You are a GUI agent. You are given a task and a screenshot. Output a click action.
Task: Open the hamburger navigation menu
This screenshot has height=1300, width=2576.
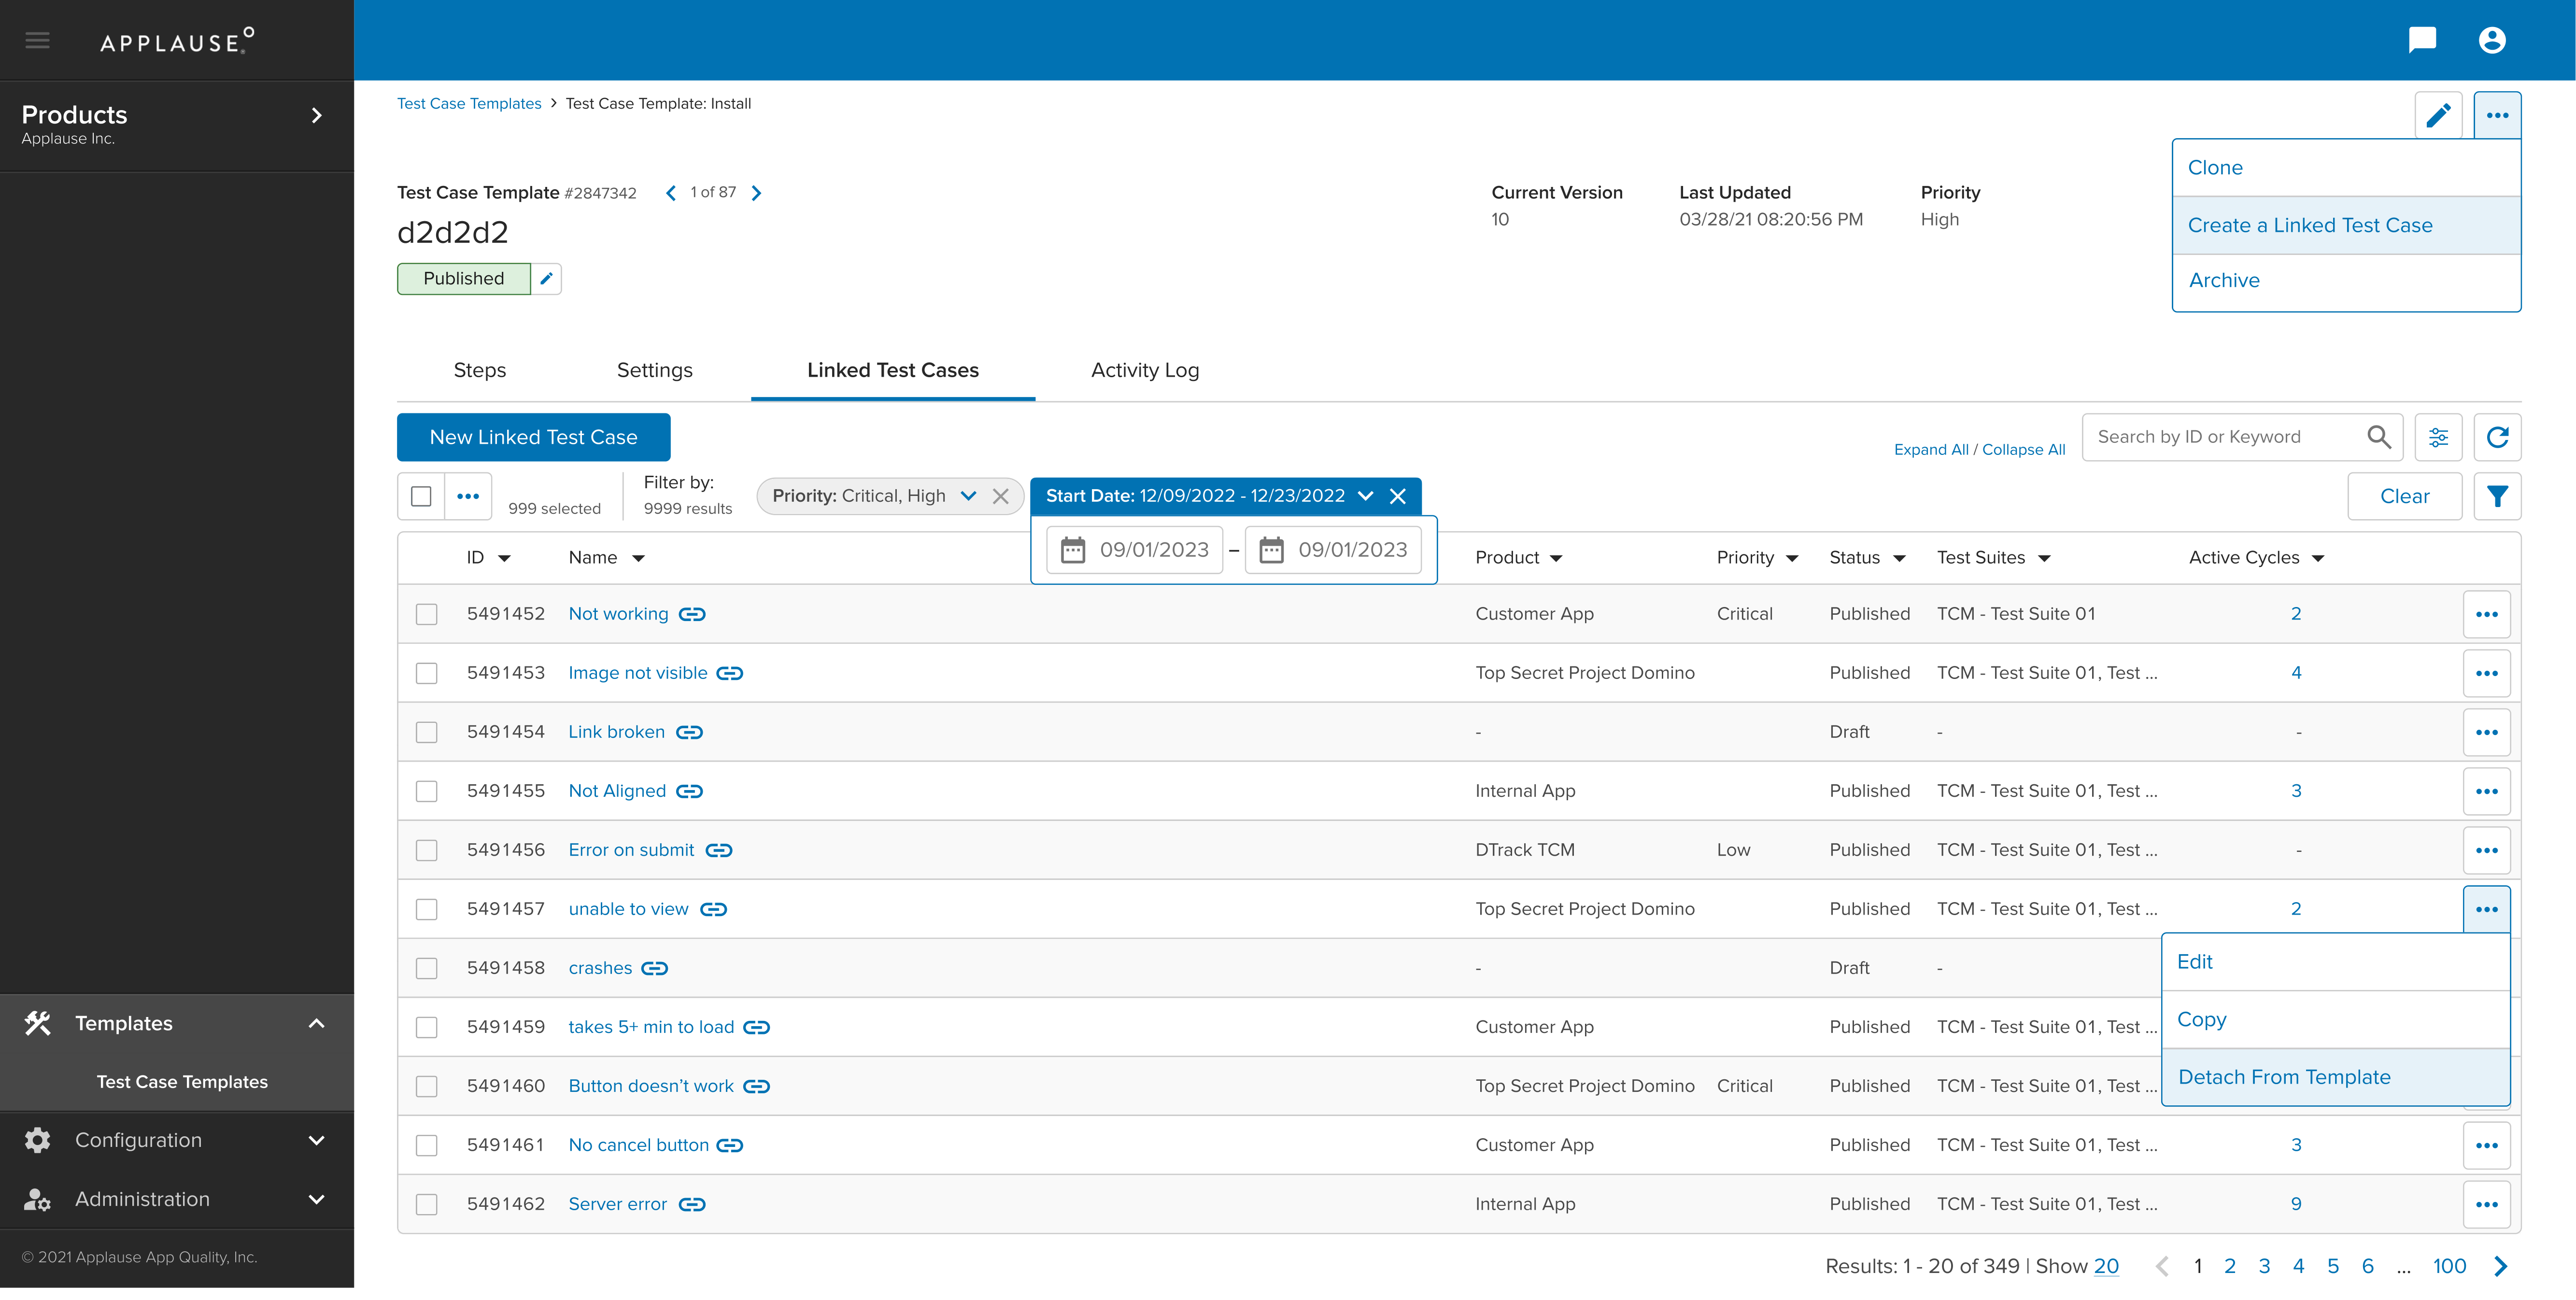(x=38, y=40)
